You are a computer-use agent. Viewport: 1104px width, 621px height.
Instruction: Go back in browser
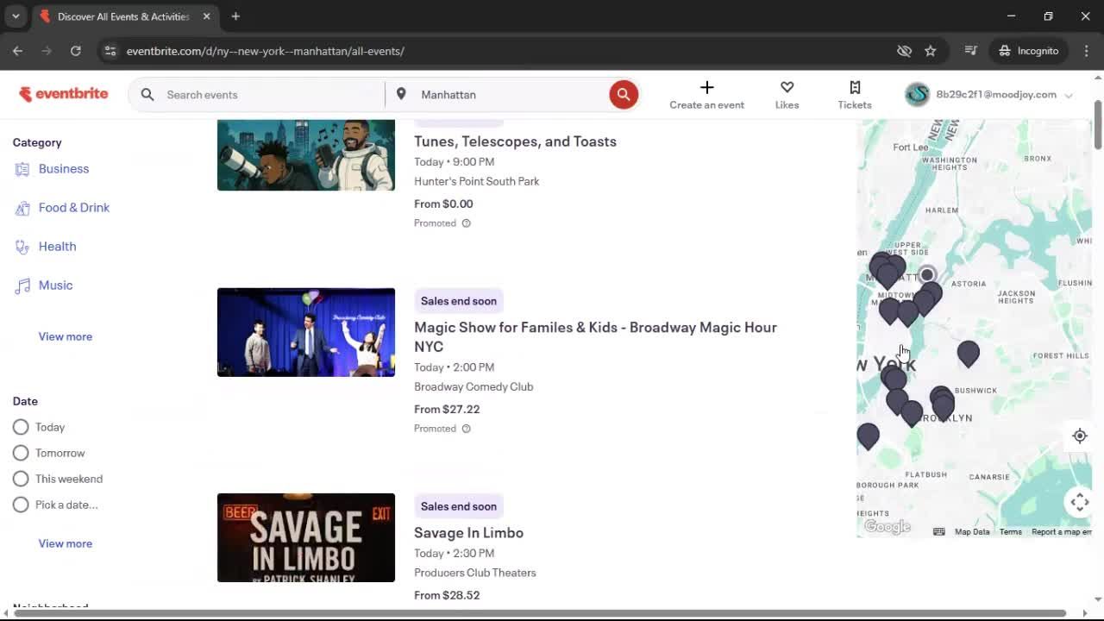coord(17,51)
